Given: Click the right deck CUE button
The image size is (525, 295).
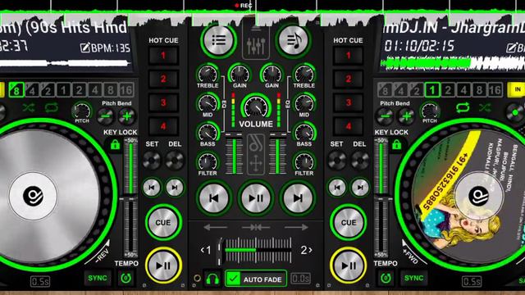Looking at the screenshot, I should coord(348,222).
